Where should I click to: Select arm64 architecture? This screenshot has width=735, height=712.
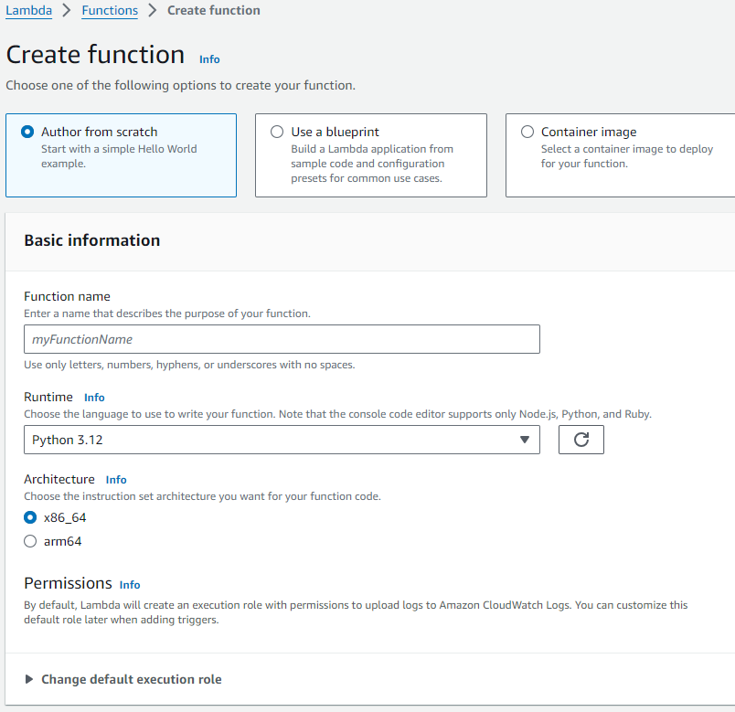click(31, 541)
